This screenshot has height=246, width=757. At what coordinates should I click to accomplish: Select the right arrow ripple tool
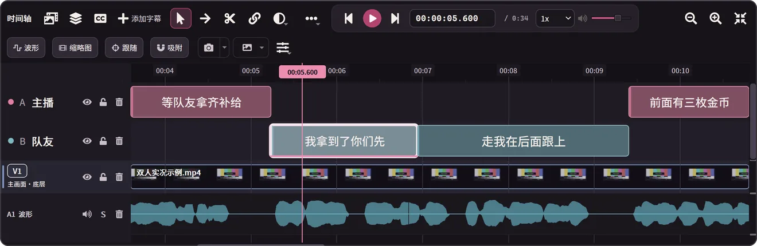[x=205, y=18]
